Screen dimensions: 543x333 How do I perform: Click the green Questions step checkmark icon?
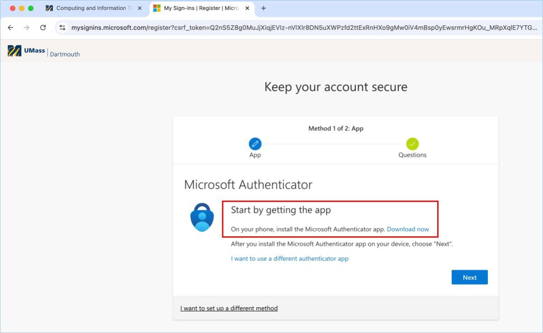412,144
